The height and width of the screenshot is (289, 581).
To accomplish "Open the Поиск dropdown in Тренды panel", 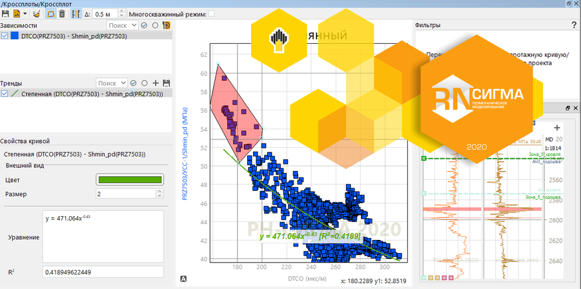I will click(x=110, y=83).
